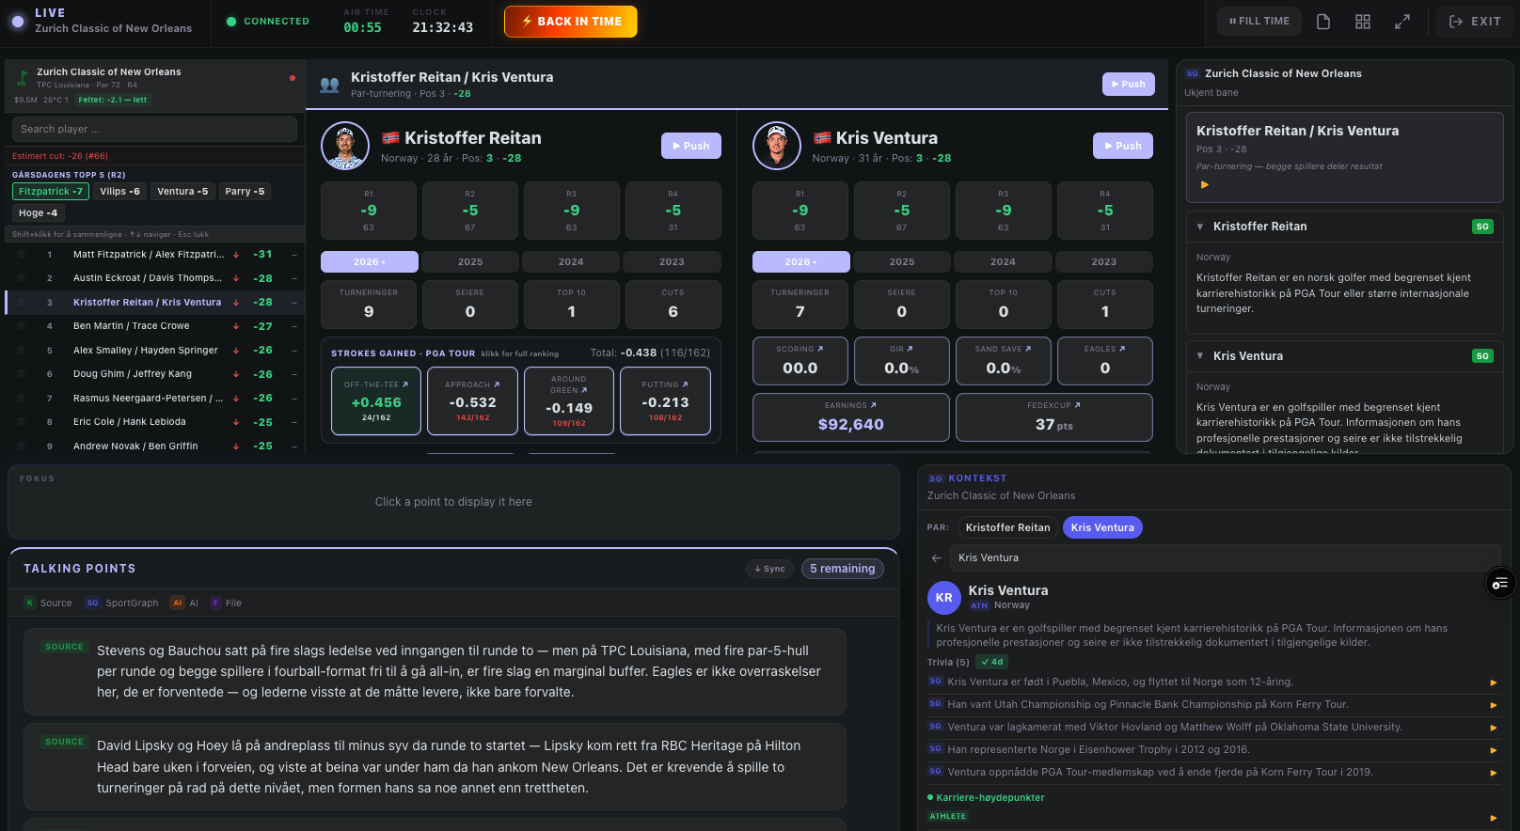Expand Kris Ventura's Sand Save stat

1003,361
